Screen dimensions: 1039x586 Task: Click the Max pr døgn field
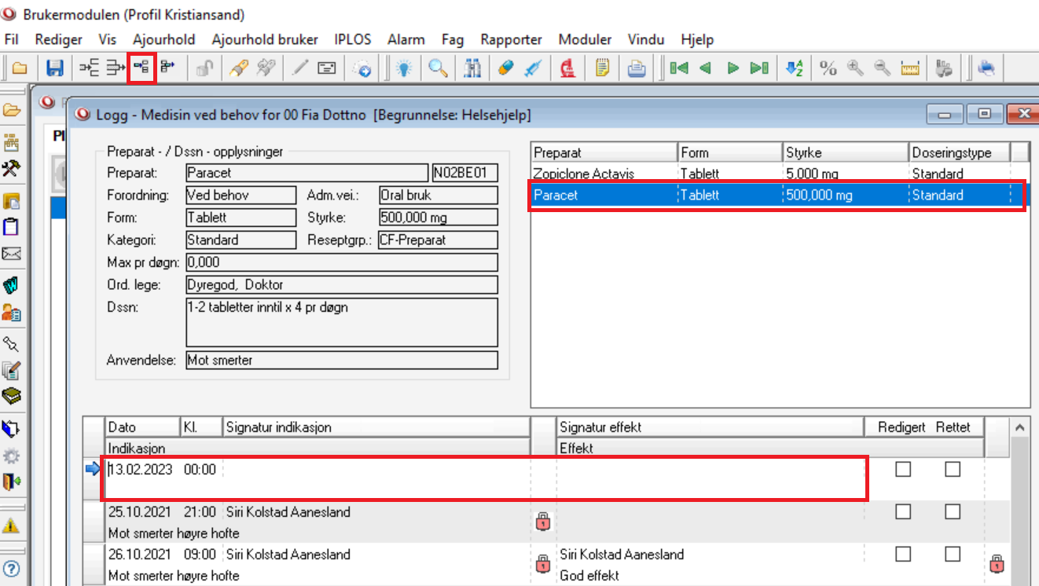(341, 262)
